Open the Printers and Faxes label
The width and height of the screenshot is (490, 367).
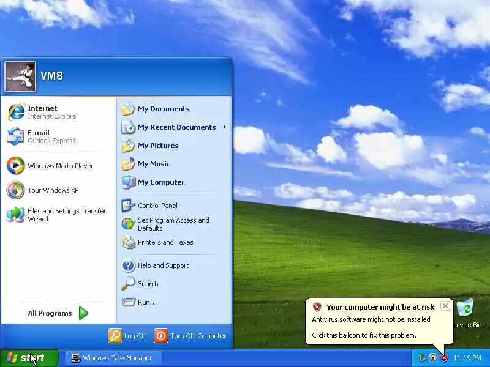[165, 242]
